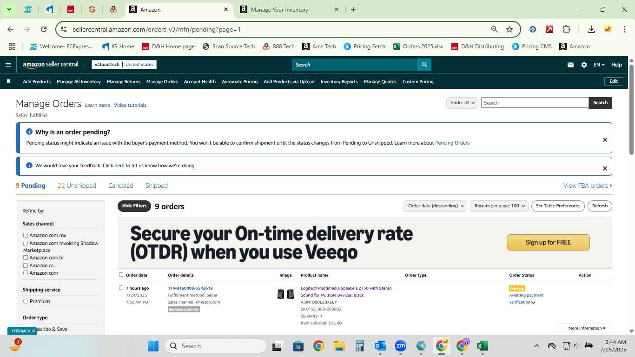Switch to the Pending orders tab
Image resolution: width=635 pixels, height=357 pixels.
click(31, 185)
